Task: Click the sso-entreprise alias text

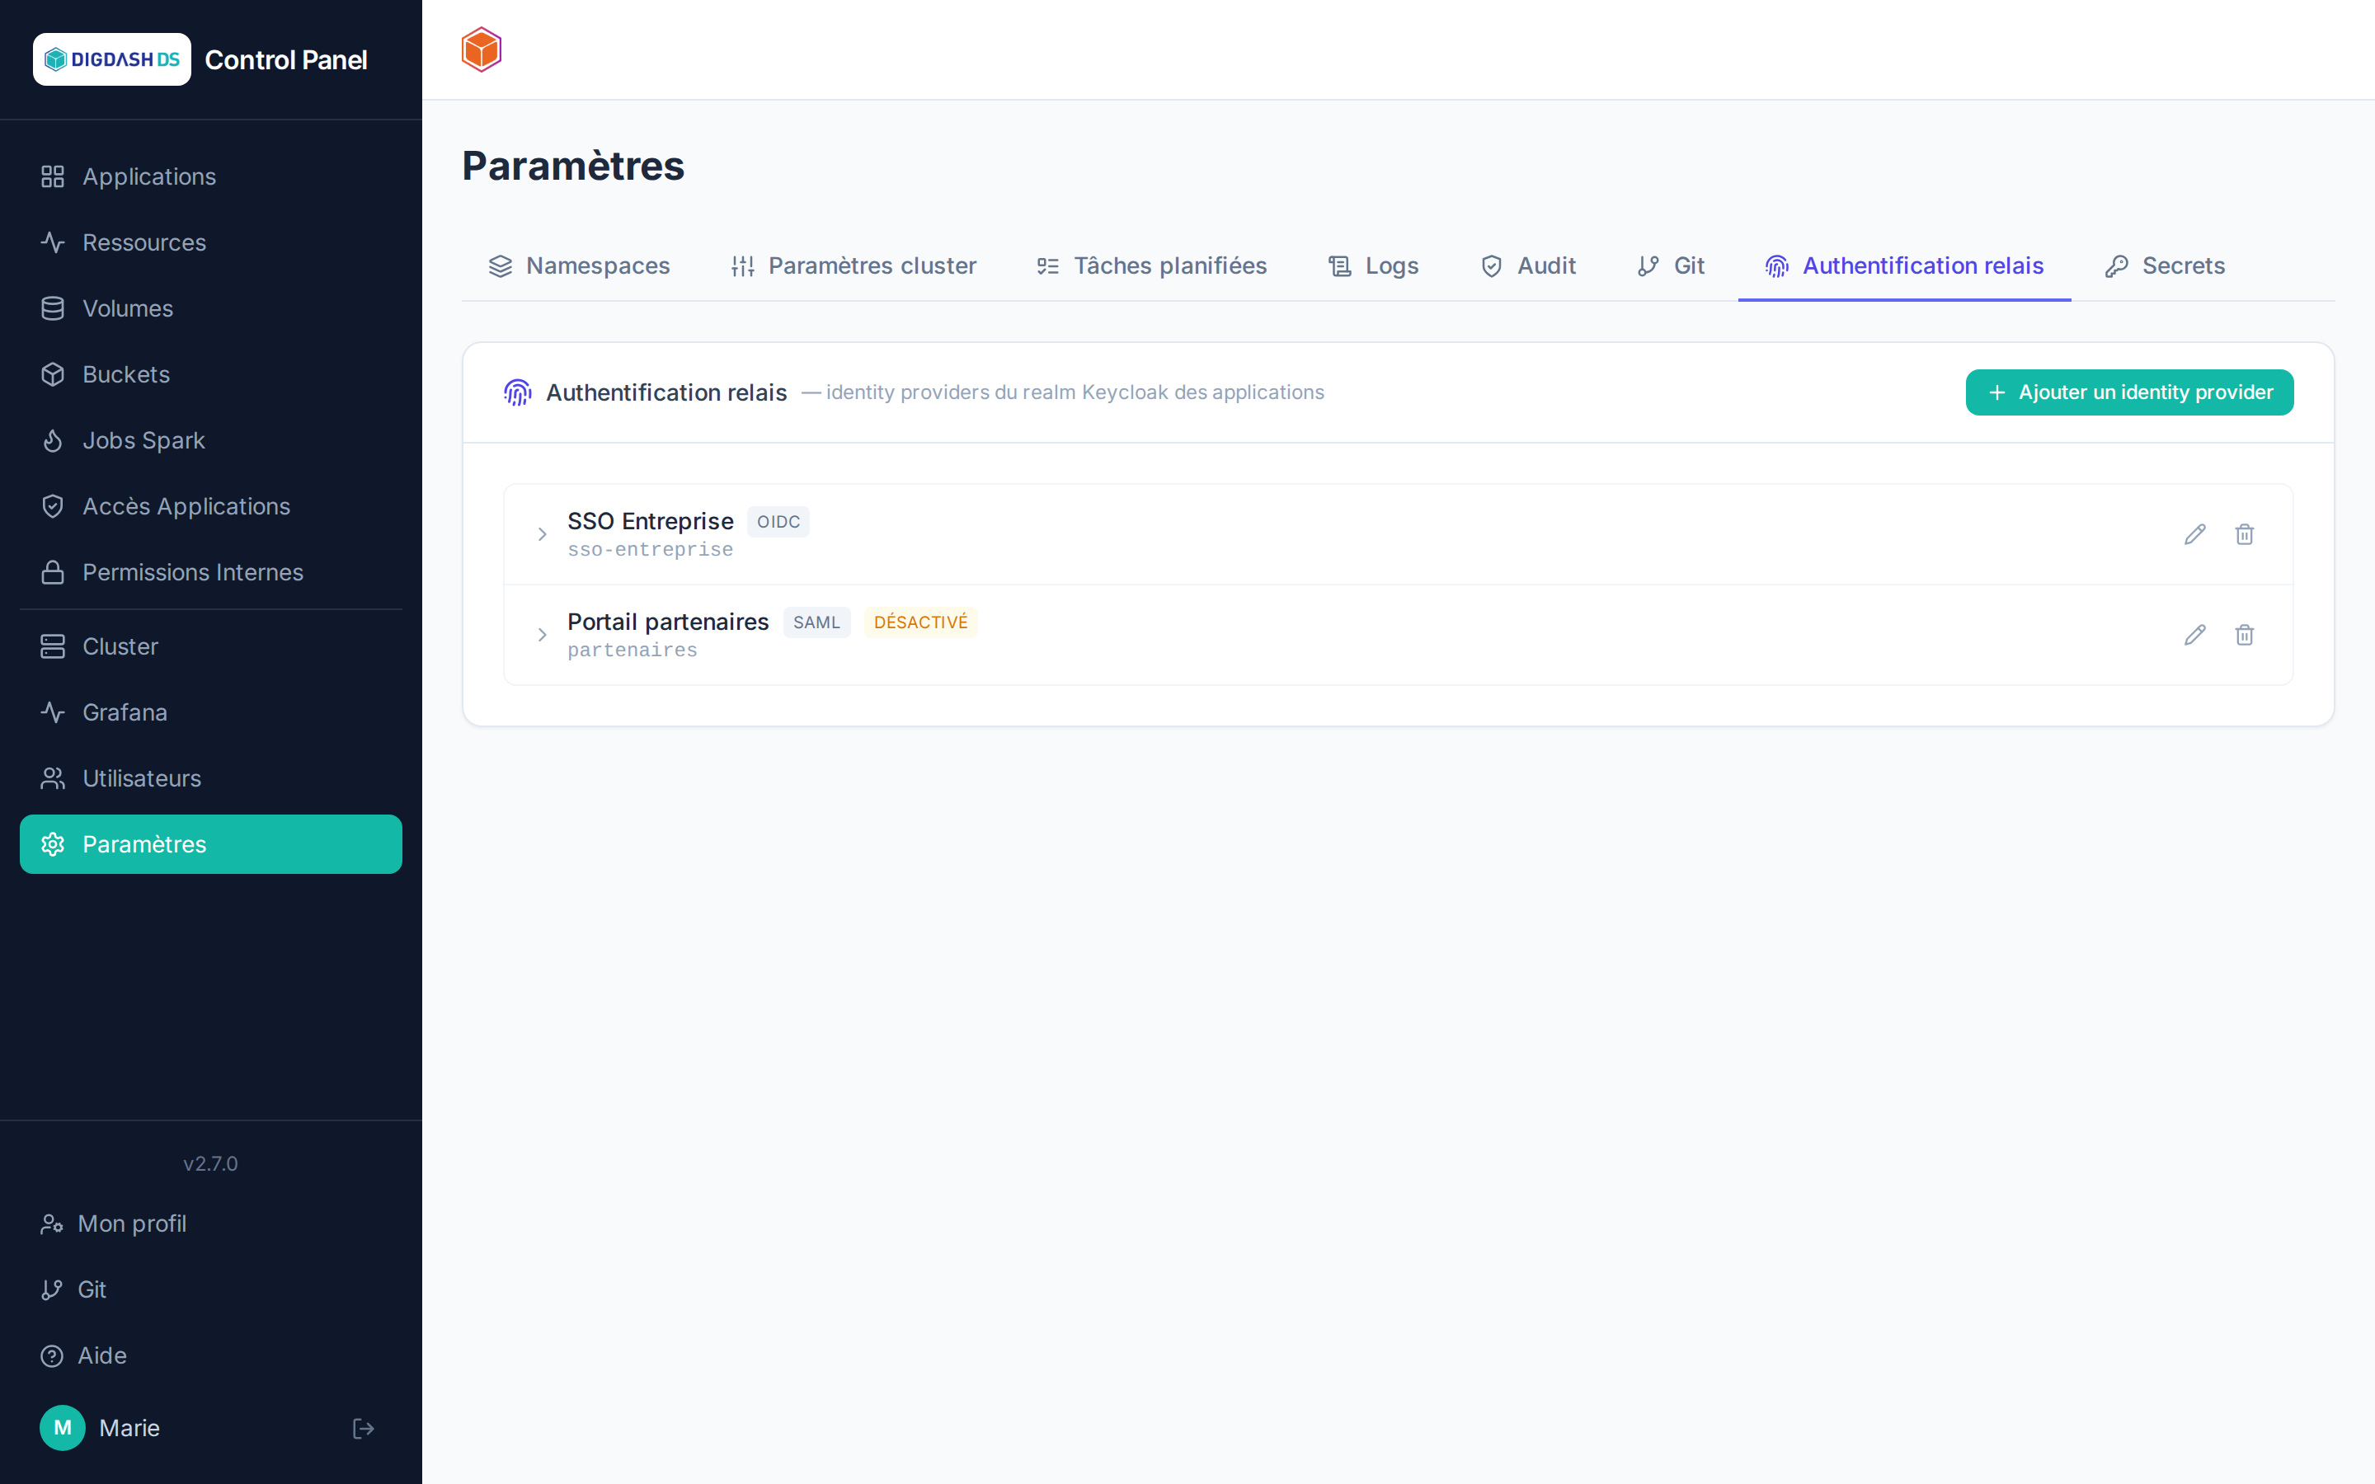Action: (x=650, y=550)
